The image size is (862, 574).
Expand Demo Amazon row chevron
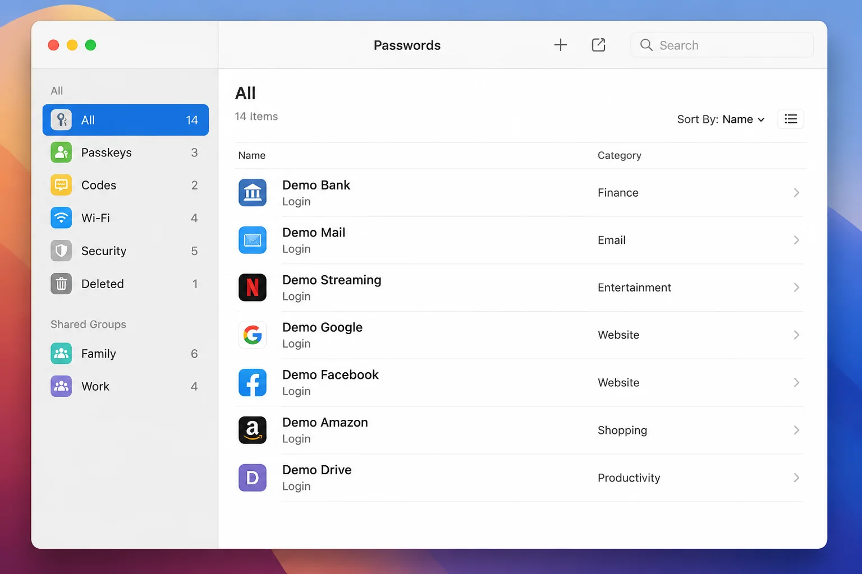click(x=796, y=430)
